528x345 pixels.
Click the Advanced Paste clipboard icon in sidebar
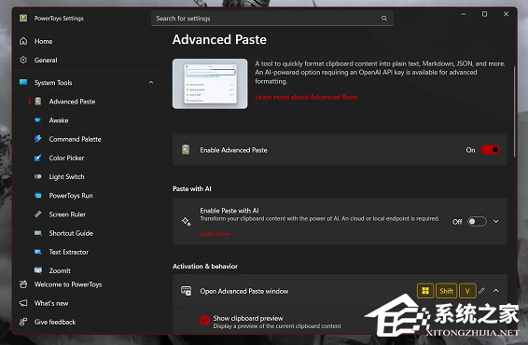[x=38, y=102]
